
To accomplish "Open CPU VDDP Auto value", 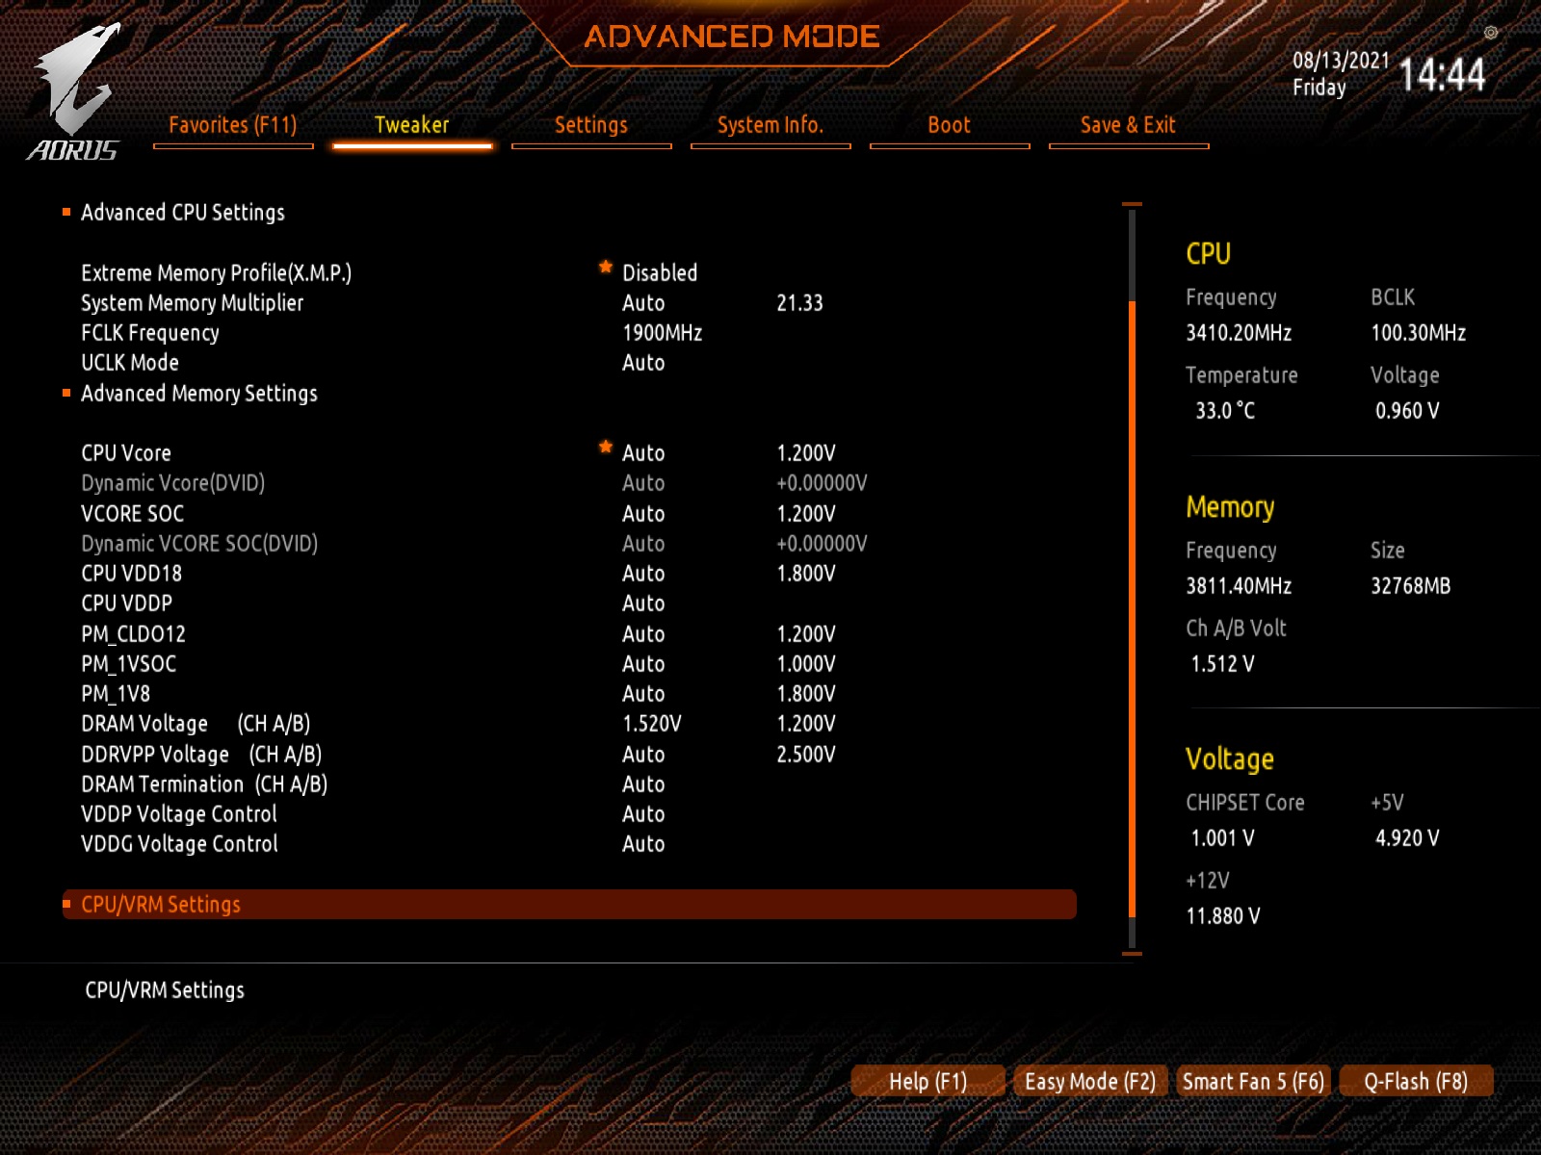I will click(x=643, y=603).
